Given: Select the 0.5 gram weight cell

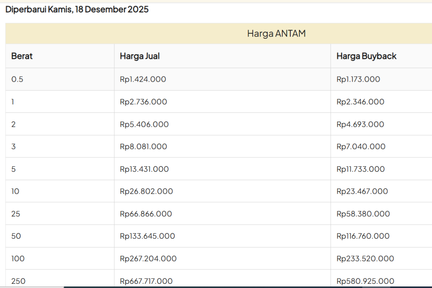Looking at the screenshot, I should 17,79.
